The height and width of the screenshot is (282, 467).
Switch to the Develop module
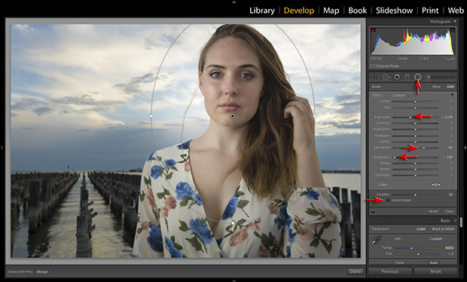(299, 11)
